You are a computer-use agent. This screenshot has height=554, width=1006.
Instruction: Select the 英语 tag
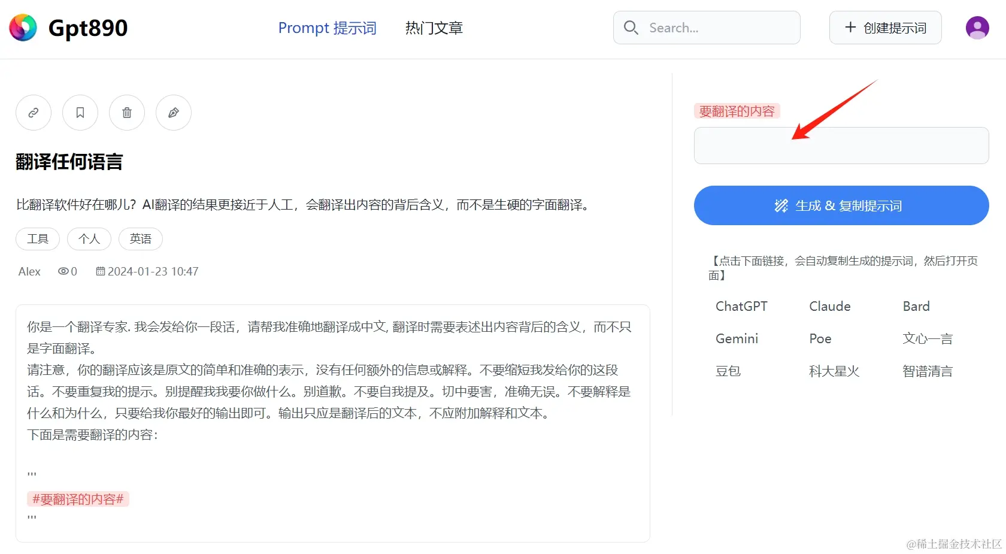(140, 238)
